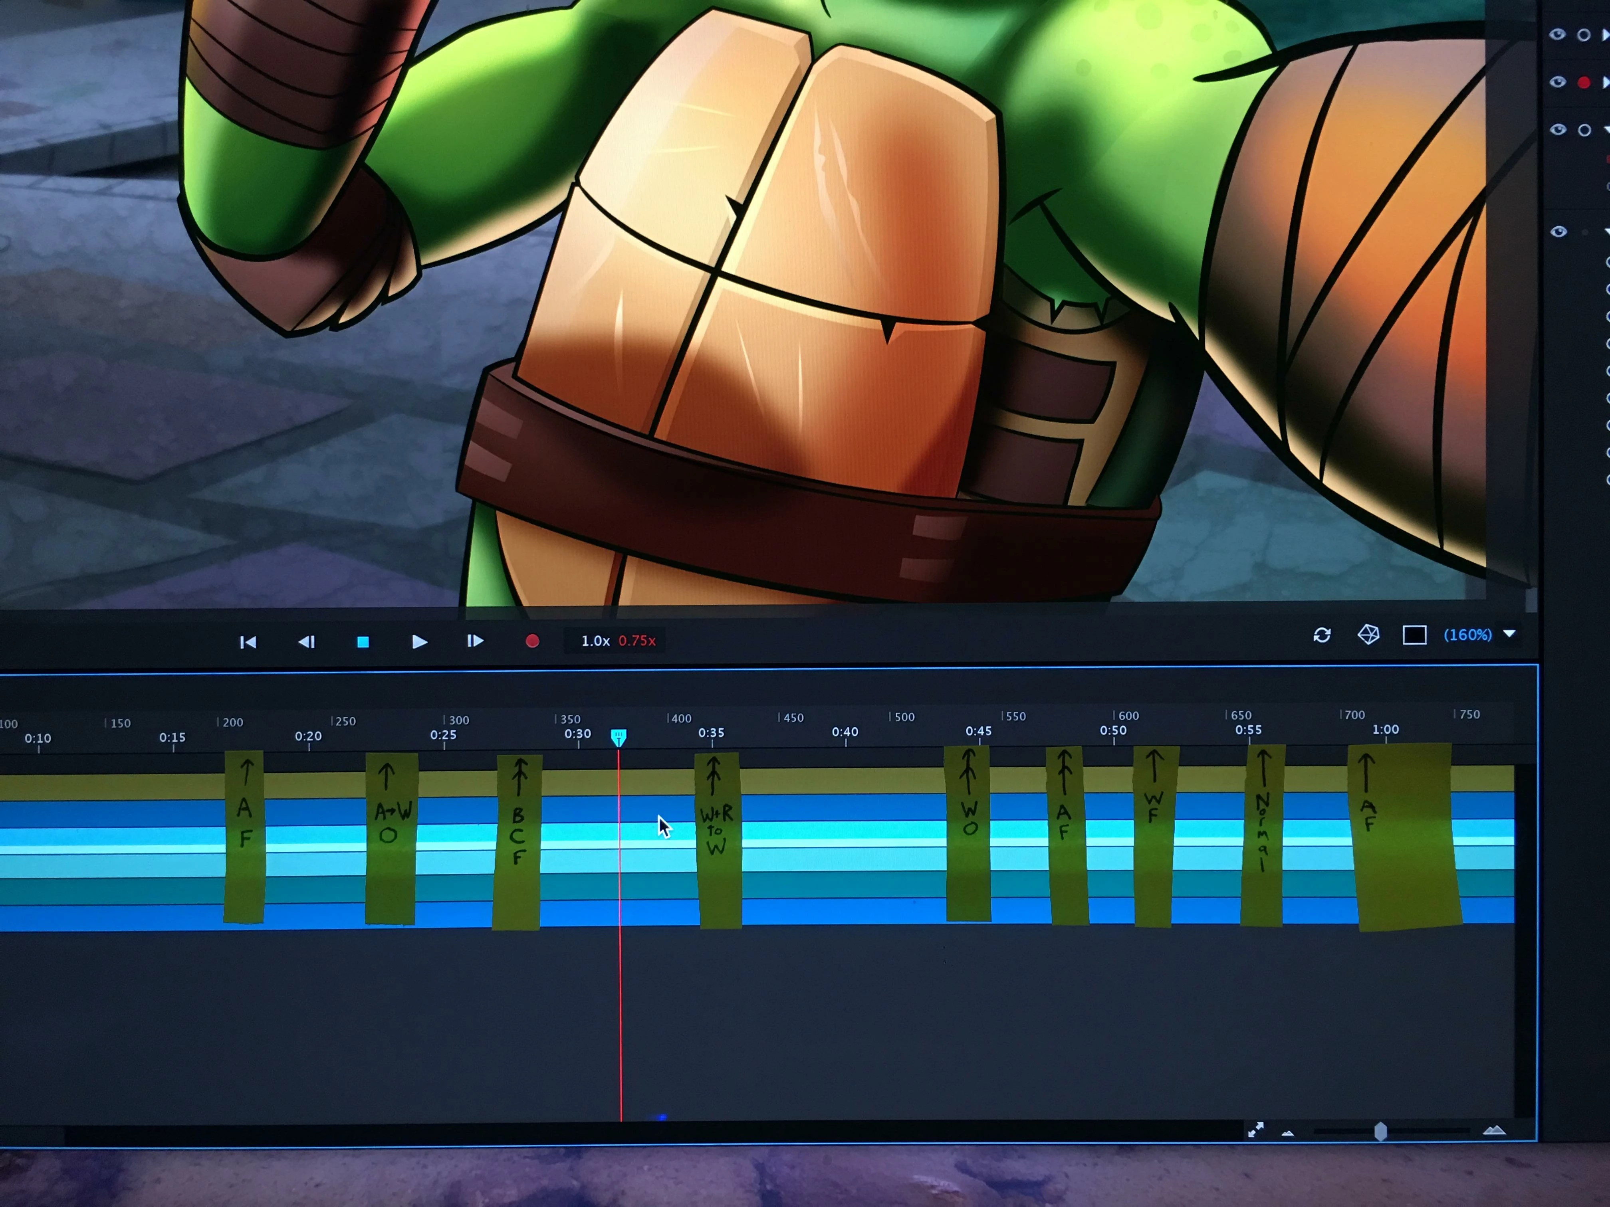
Task: Click the 0:20 timecode on the ruler
Action: pos(308,736)
